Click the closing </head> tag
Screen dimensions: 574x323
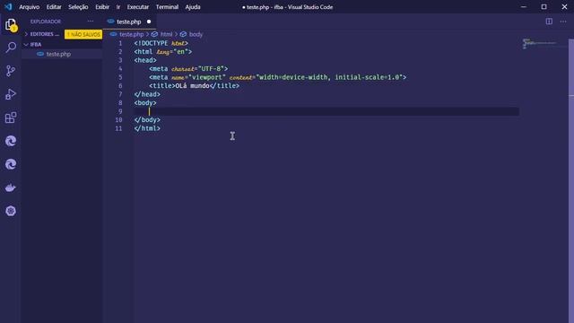(x=147, y=94)
